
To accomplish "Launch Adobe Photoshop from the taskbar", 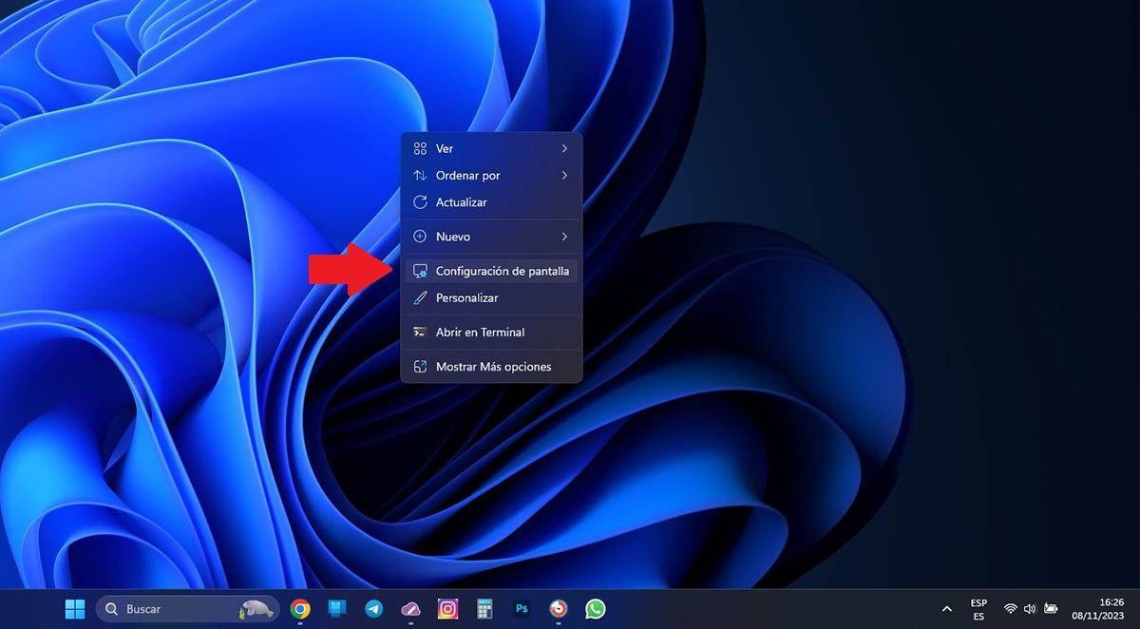I will pos(521,608).
